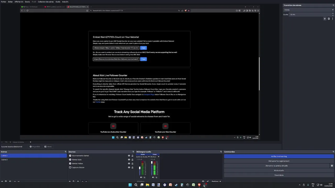
Task: Add a source with the plus icon
Action: click(x=70, y=181)
